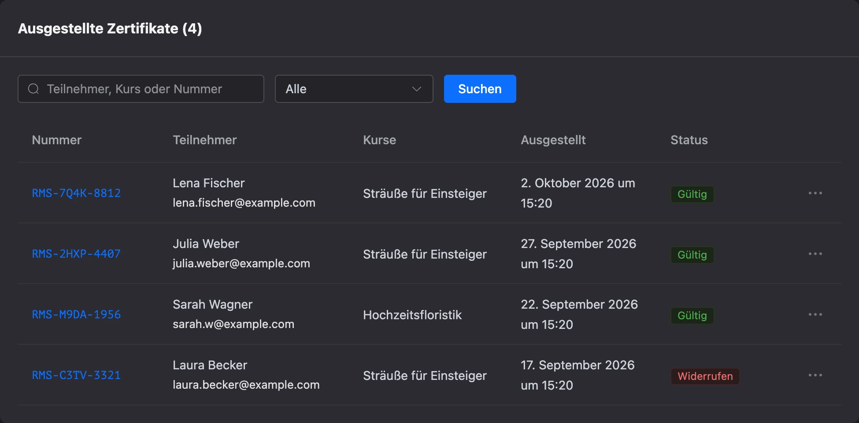Click the Widerrufen status badge
859x423 pixels.
tap(705, 376)
